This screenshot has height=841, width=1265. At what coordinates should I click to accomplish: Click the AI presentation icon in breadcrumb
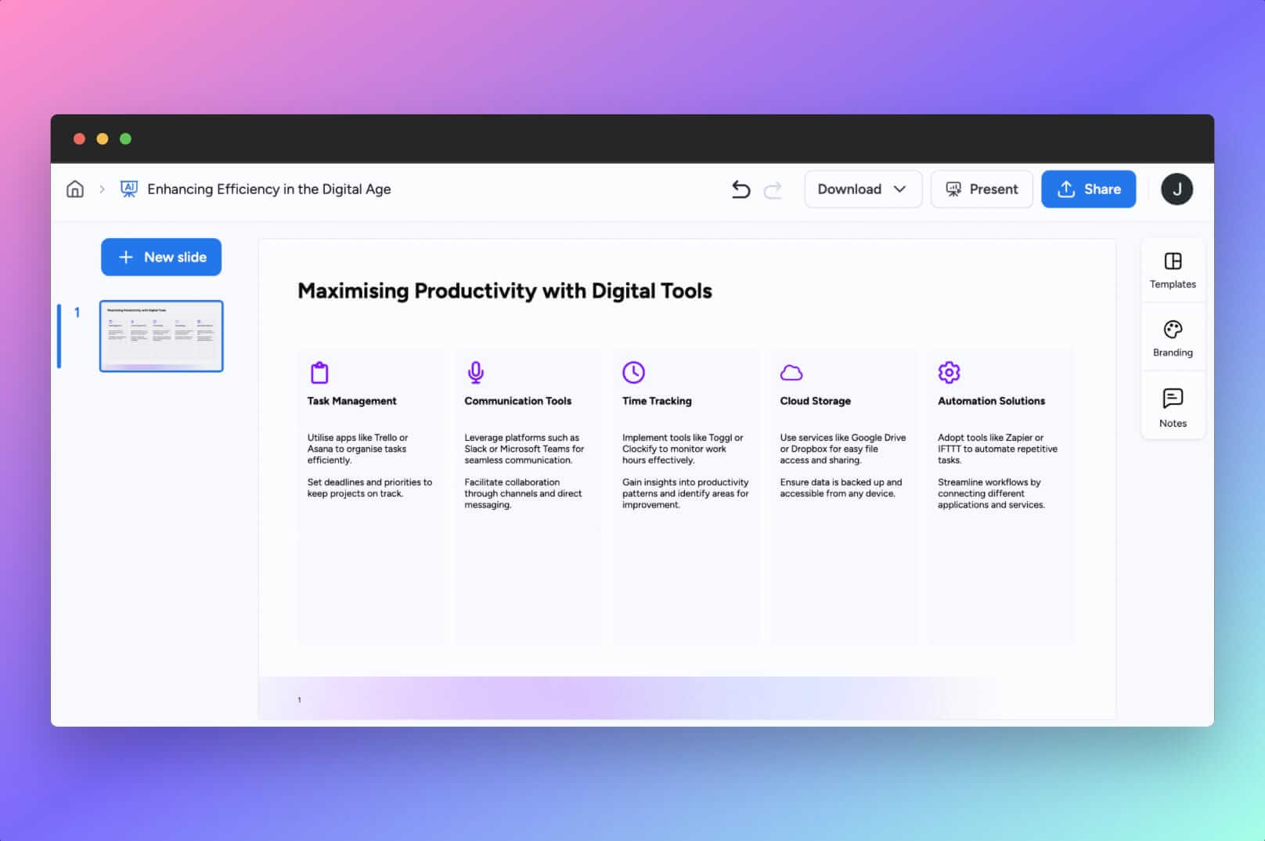(128, 189)
